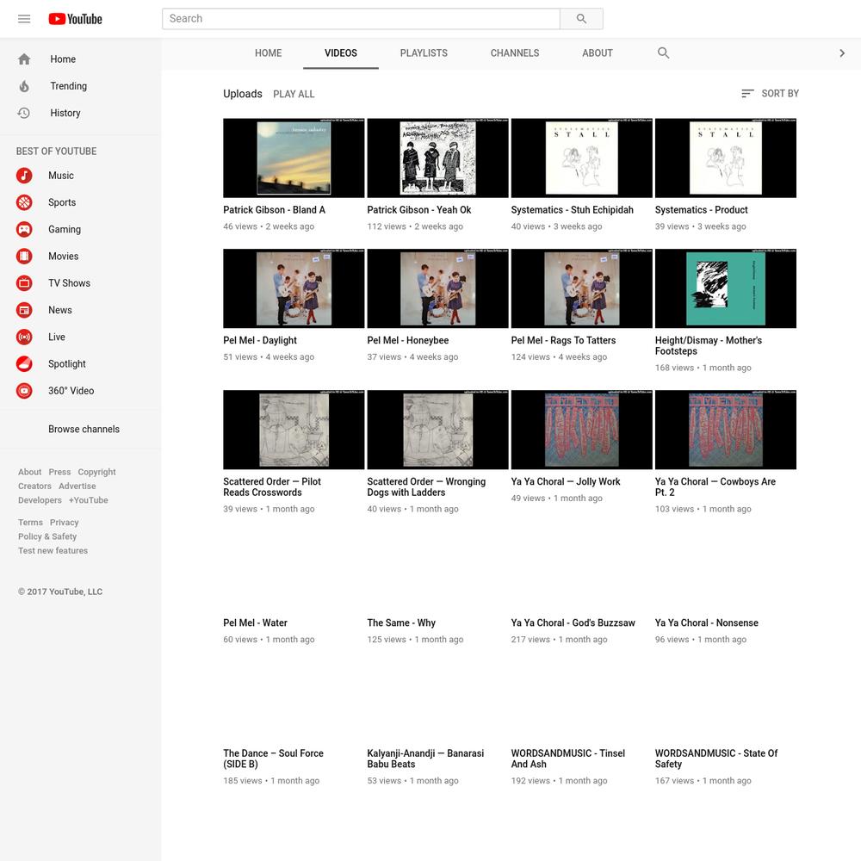The height and width of the screenshot is (861, 861).
Task: Click the Press footer link
Action: tap(59, 472)
